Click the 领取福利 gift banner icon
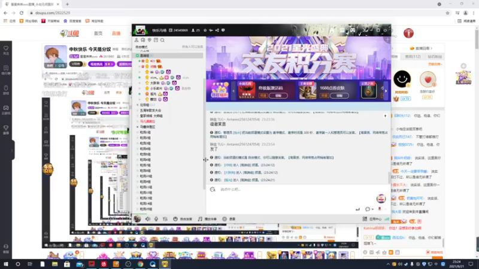Image resolution: width=479 pixels, height=269 pixels. coord(219,90)
